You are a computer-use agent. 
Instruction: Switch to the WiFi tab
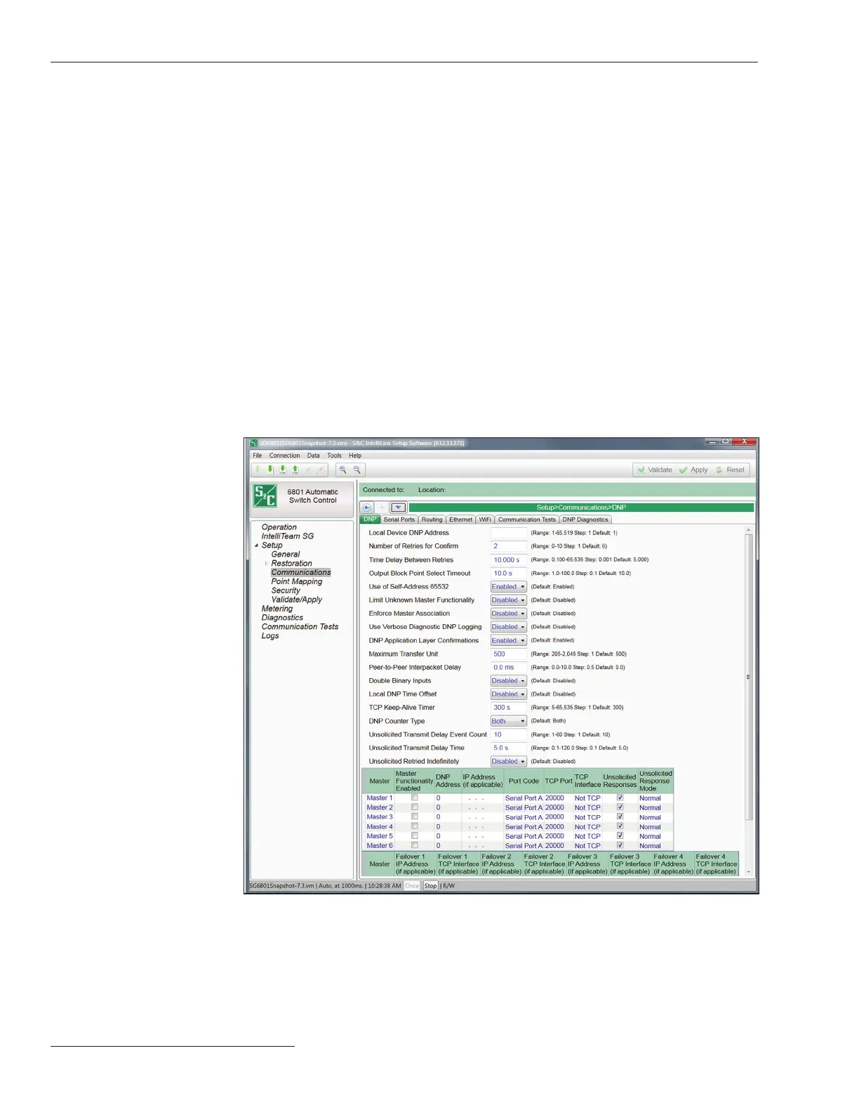(485, 519)
